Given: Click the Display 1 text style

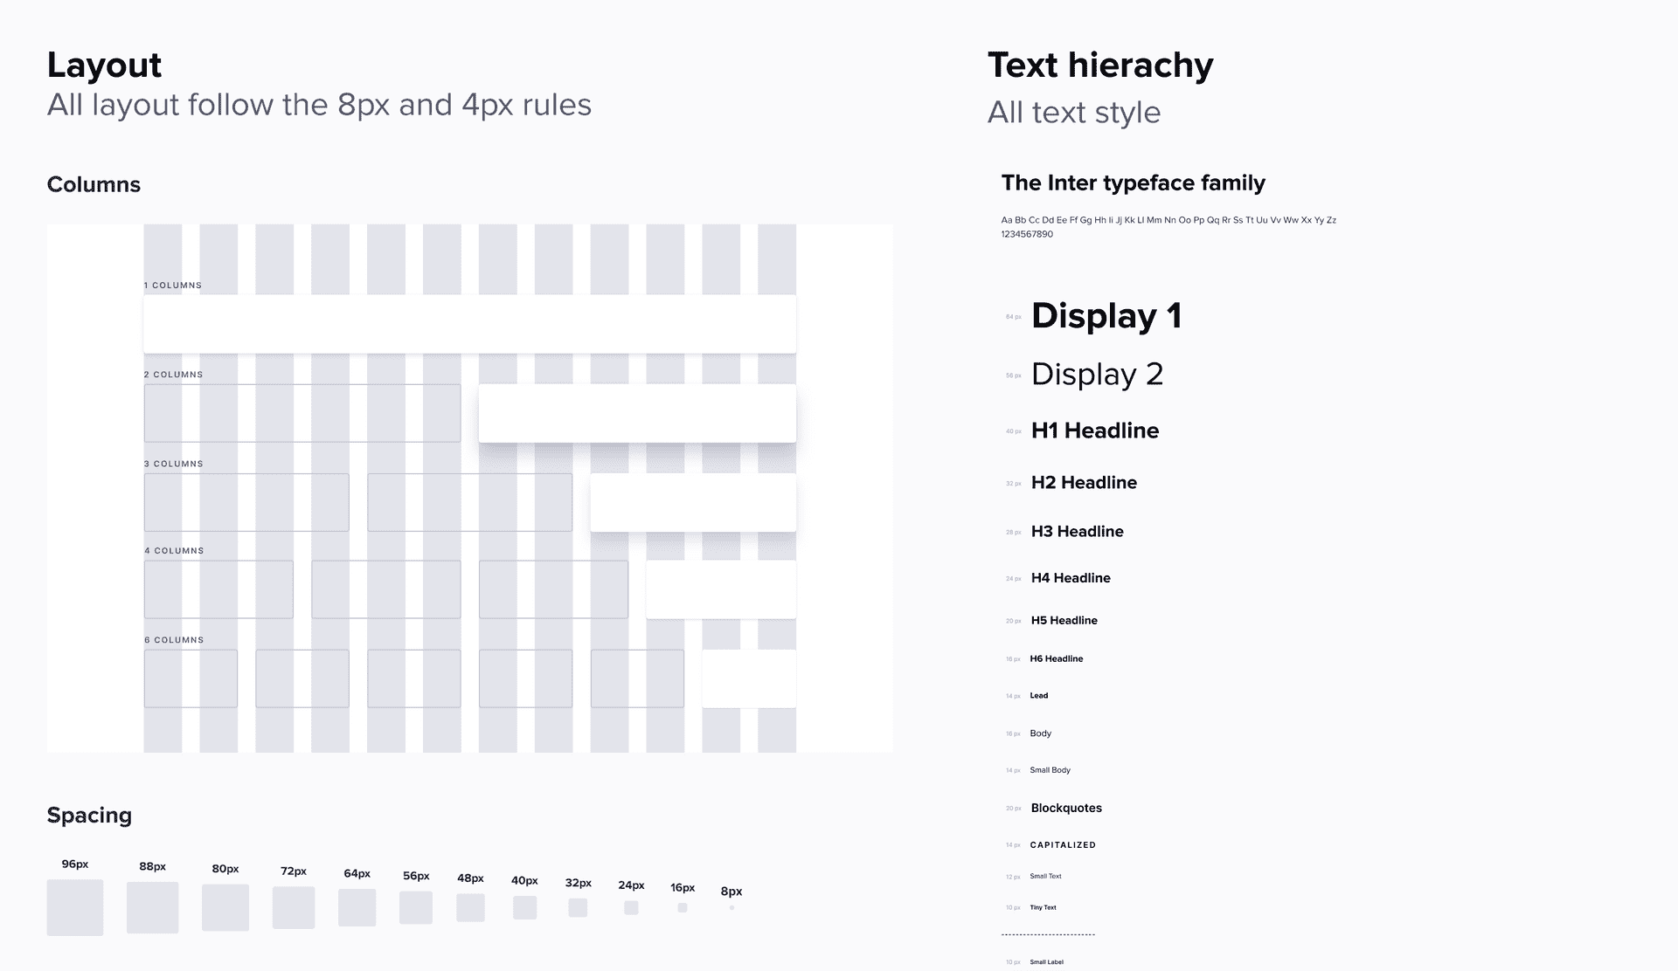Looking at the screenshot, I should (1105, 313).
